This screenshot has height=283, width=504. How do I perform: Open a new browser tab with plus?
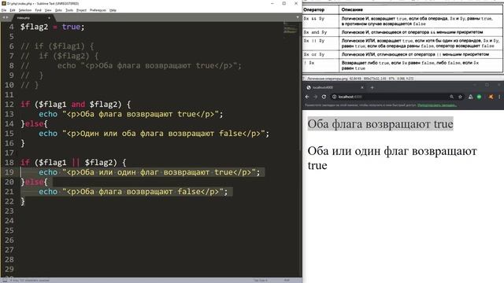372,87
